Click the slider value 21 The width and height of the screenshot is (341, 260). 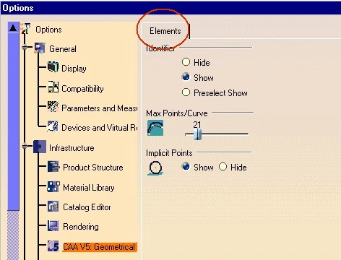point(197,124)
